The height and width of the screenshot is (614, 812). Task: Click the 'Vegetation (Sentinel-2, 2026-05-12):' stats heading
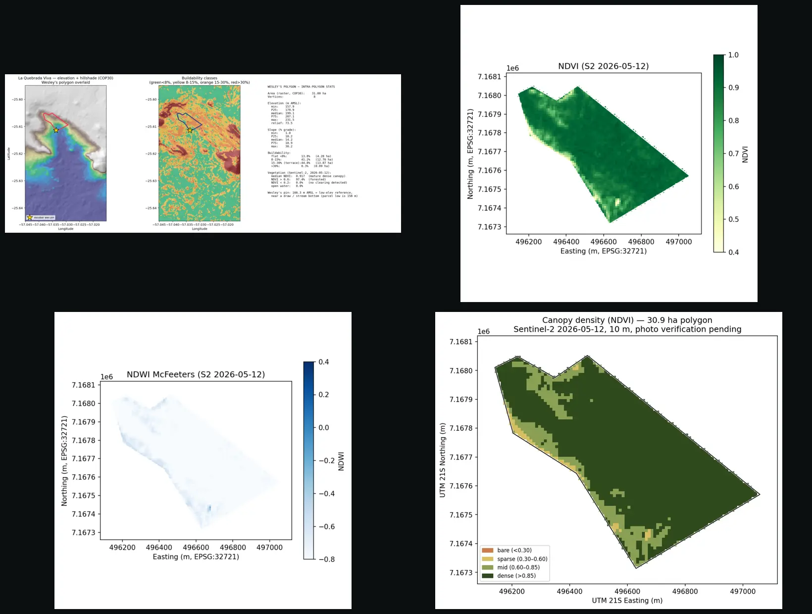click(x=299, y=173)
